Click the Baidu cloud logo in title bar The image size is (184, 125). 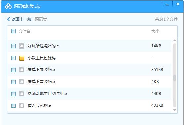[8, 6]
